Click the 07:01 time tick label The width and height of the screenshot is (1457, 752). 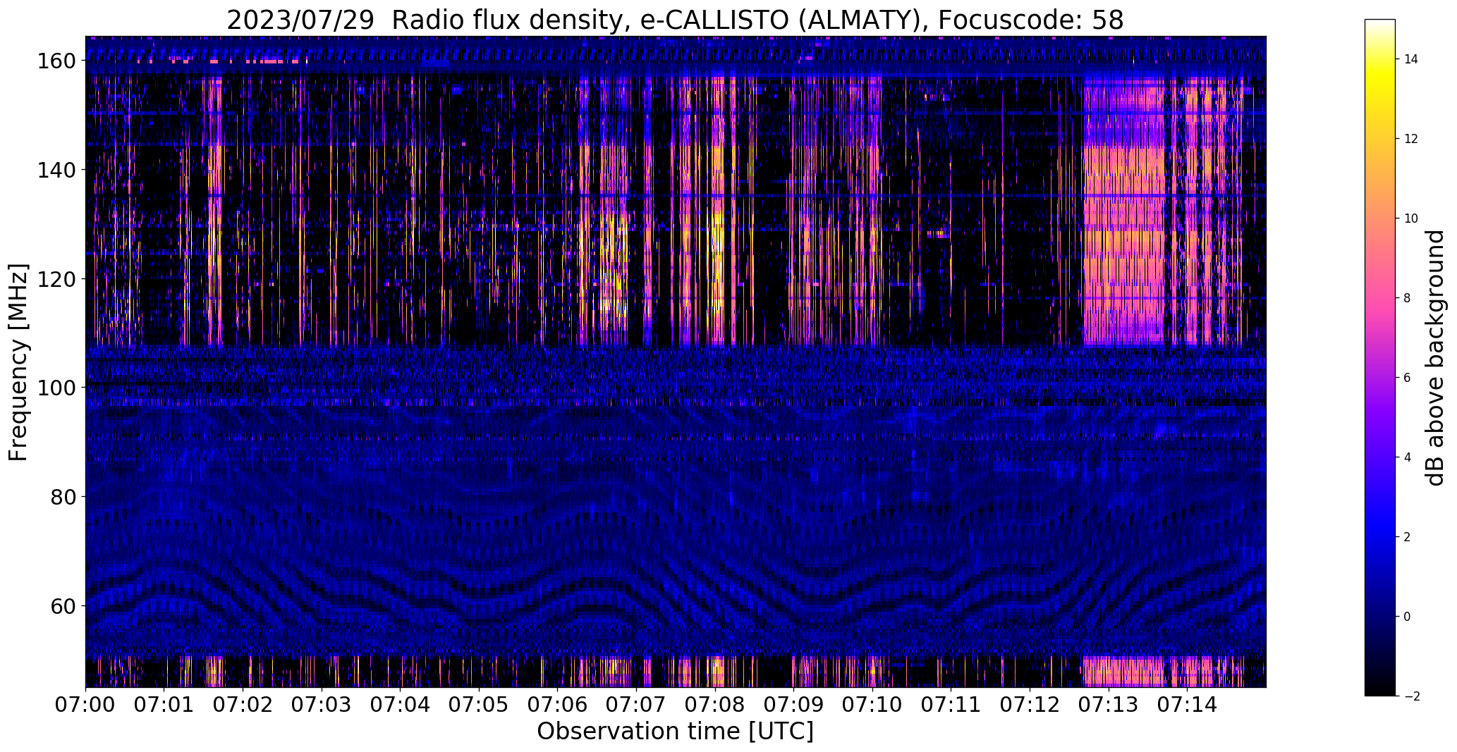click(x=164, y=704)
